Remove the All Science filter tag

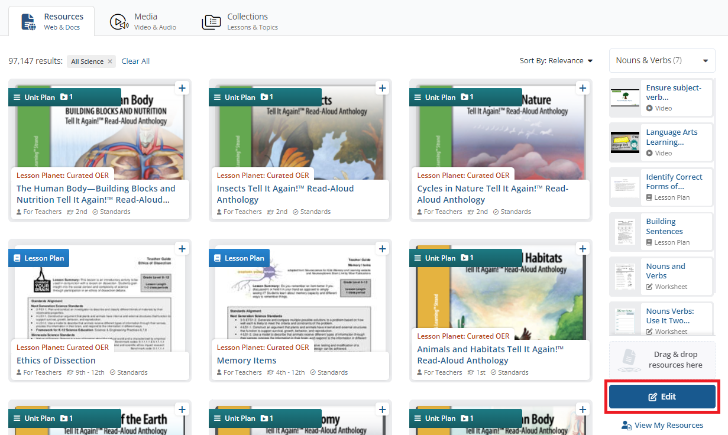110,61
